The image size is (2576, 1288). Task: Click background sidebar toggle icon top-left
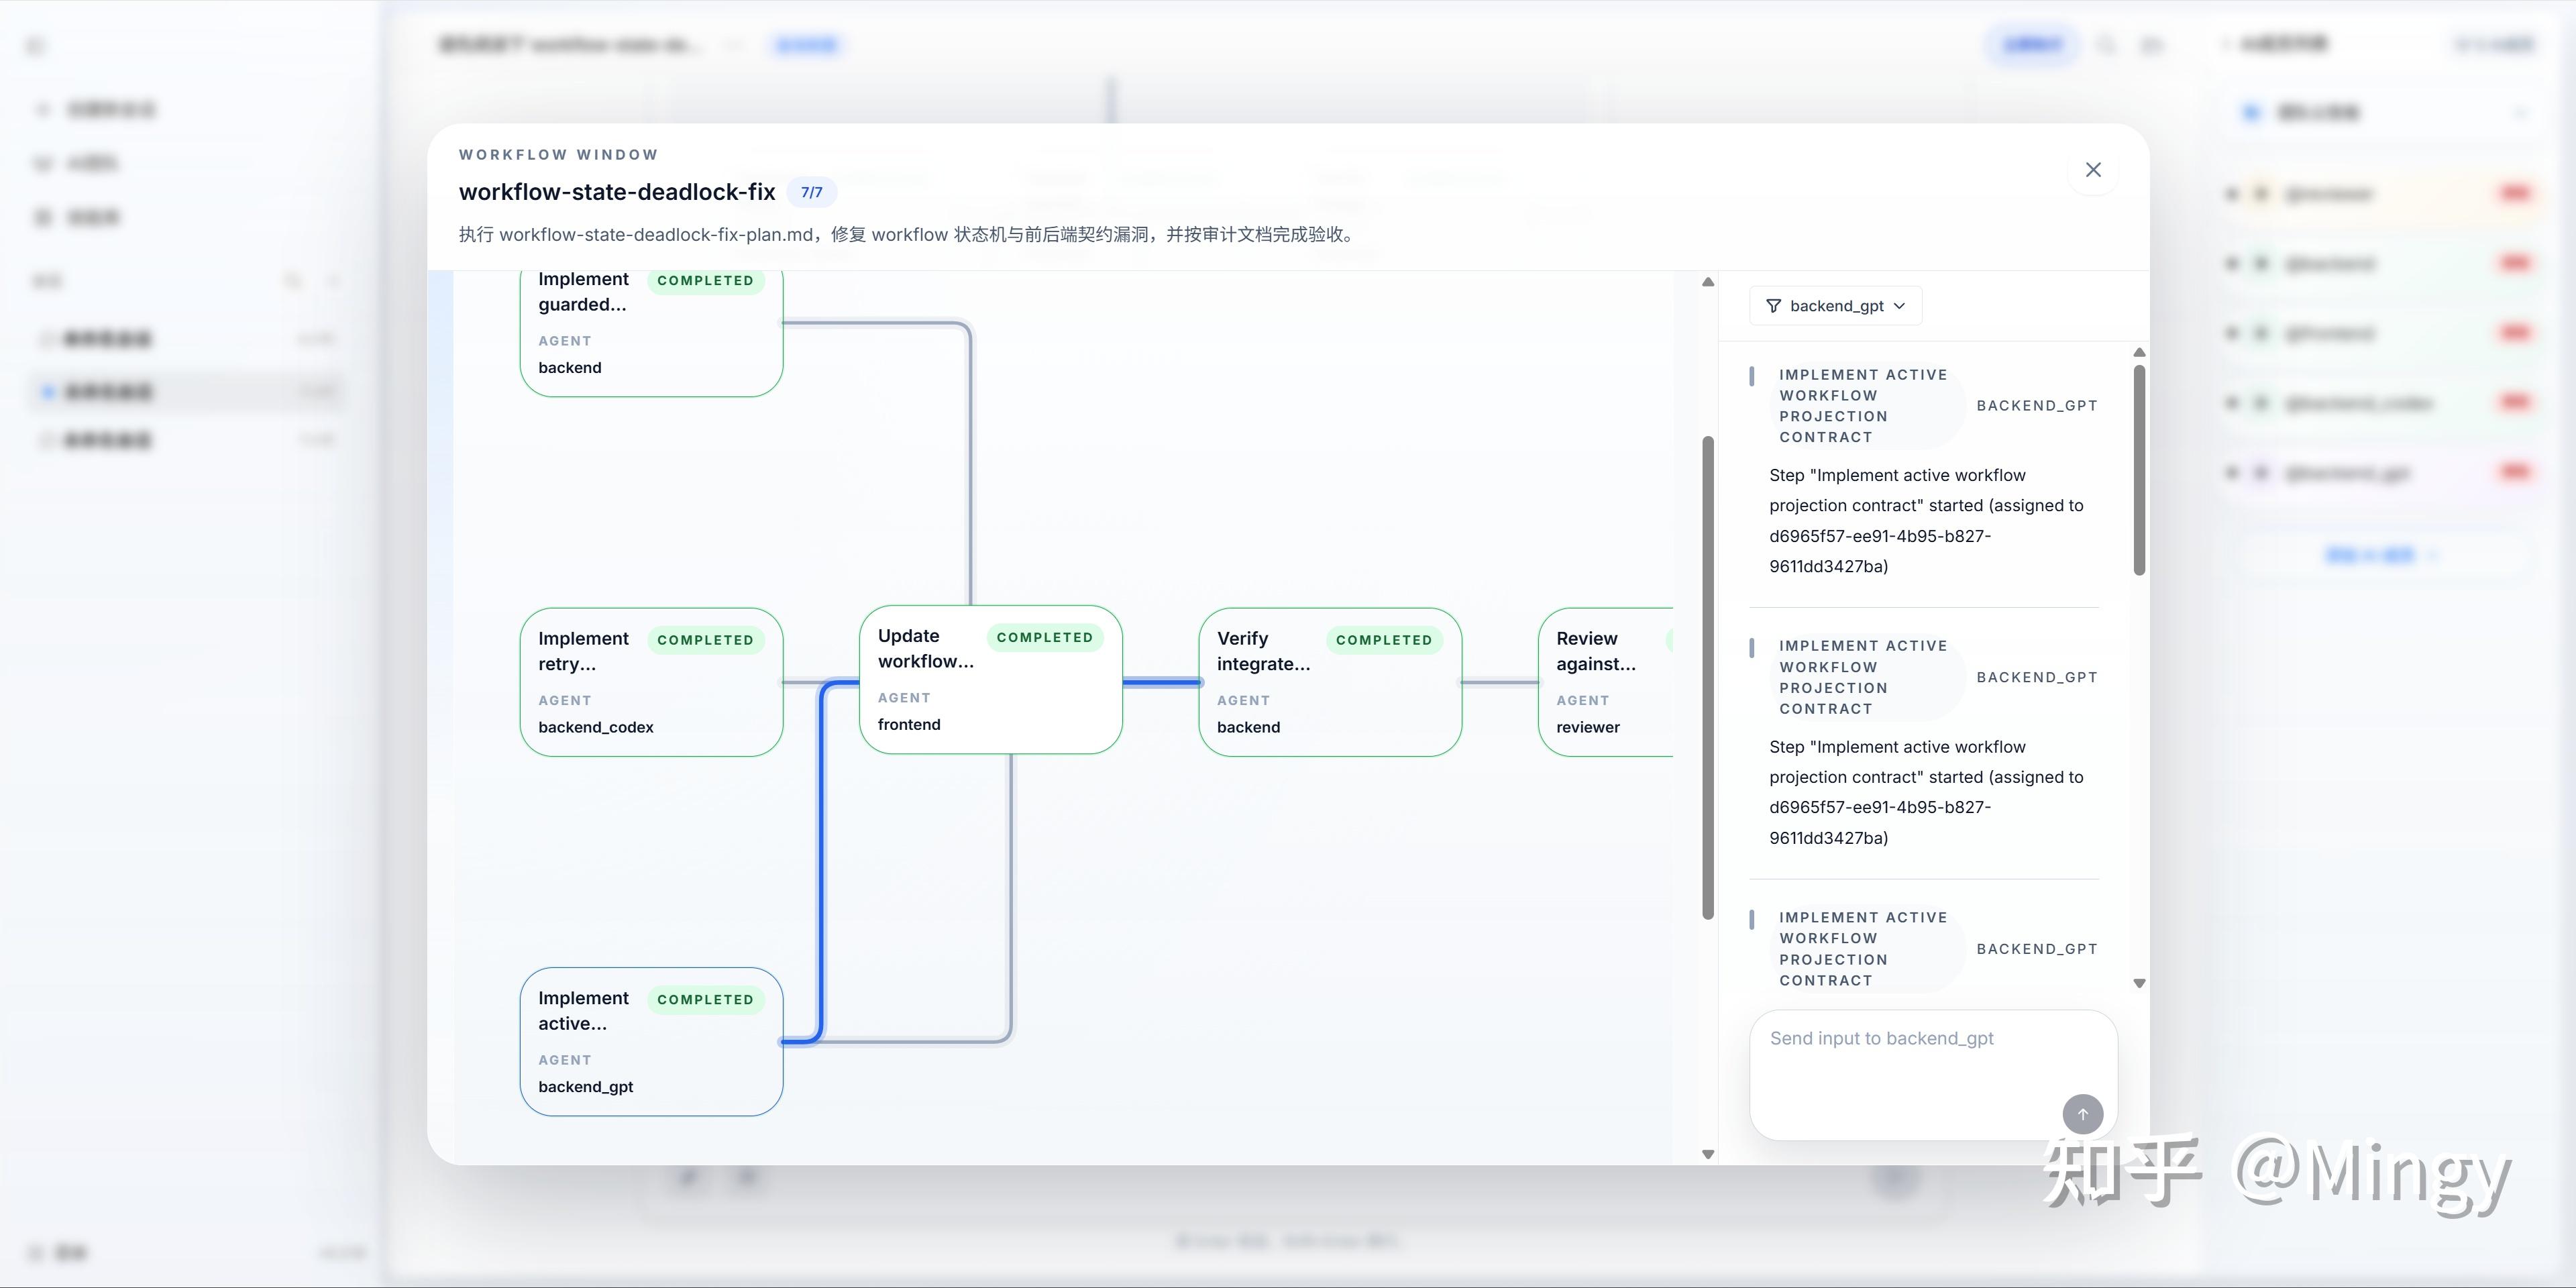pyautogui.click(x=36, y=45)
